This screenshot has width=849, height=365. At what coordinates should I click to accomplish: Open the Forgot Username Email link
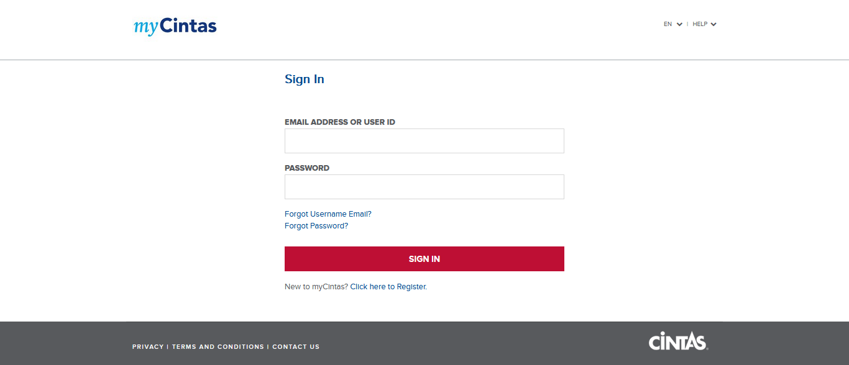point(328,214)
